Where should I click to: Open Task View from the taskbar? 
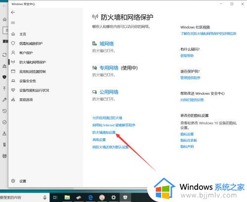click(x=55, y=198)
